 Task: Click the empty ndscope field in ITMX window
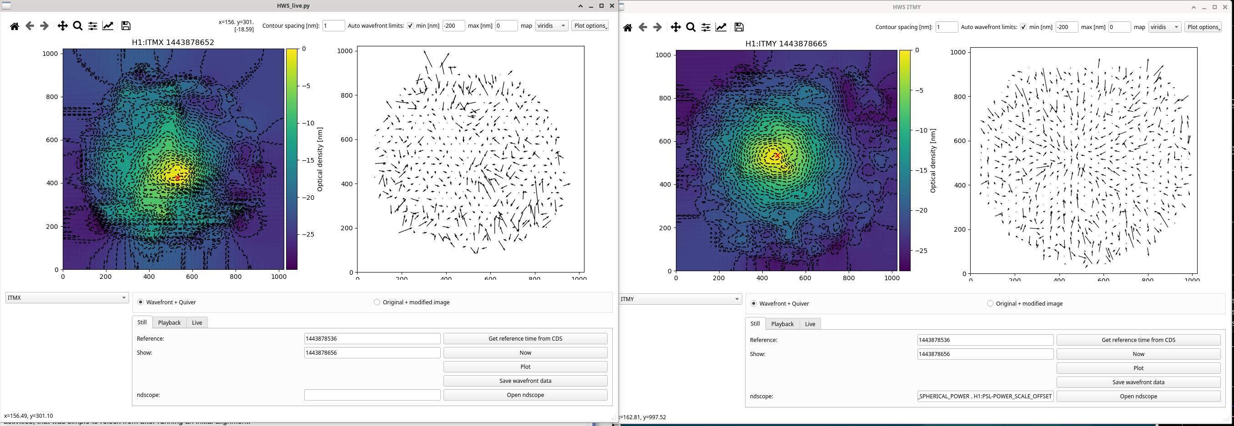click(x=372, y=395)
